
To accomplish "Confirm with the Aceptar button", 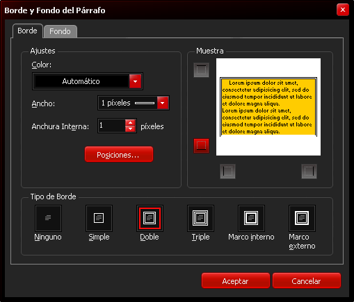I will pos(236,280).
